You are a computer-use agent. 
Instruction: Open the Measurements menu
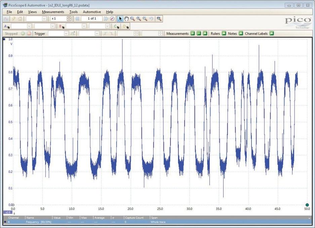tap(53, 12)
